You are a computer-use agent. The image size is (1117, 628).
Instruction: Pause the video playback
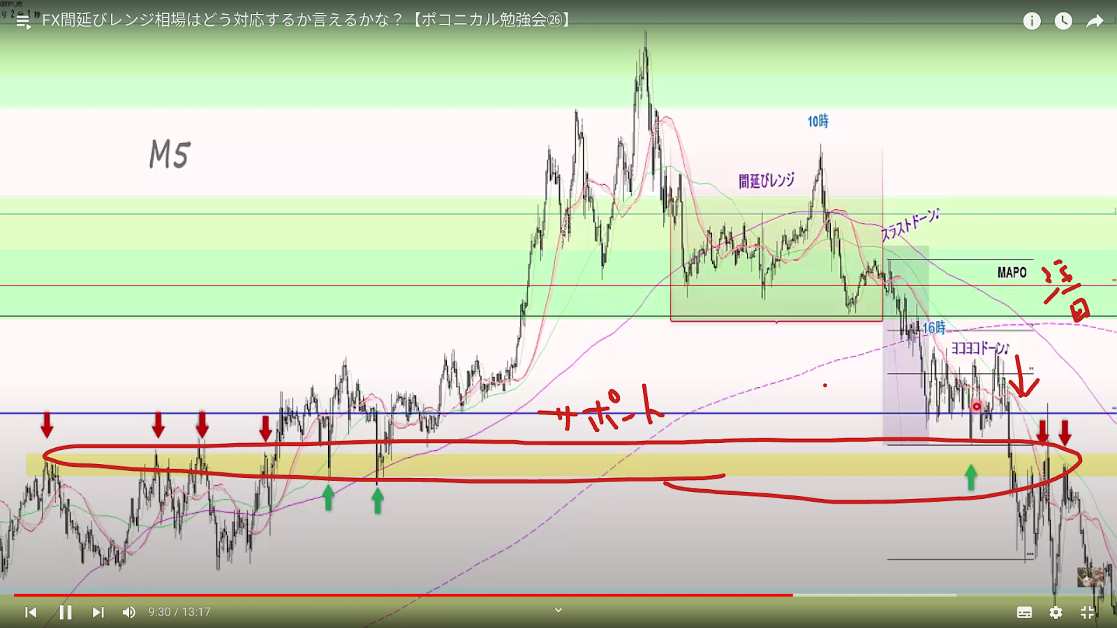66,612
